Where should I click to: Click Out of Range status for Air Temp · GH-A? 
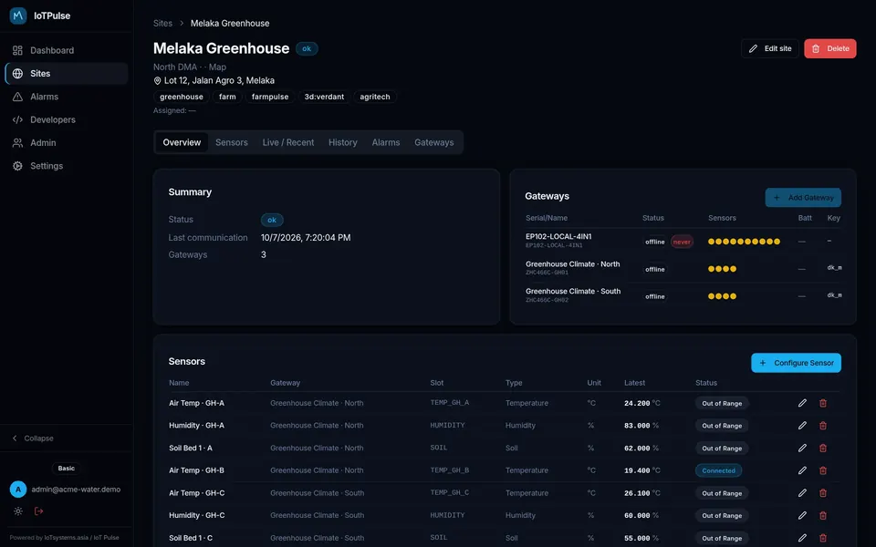coord(722,403)
